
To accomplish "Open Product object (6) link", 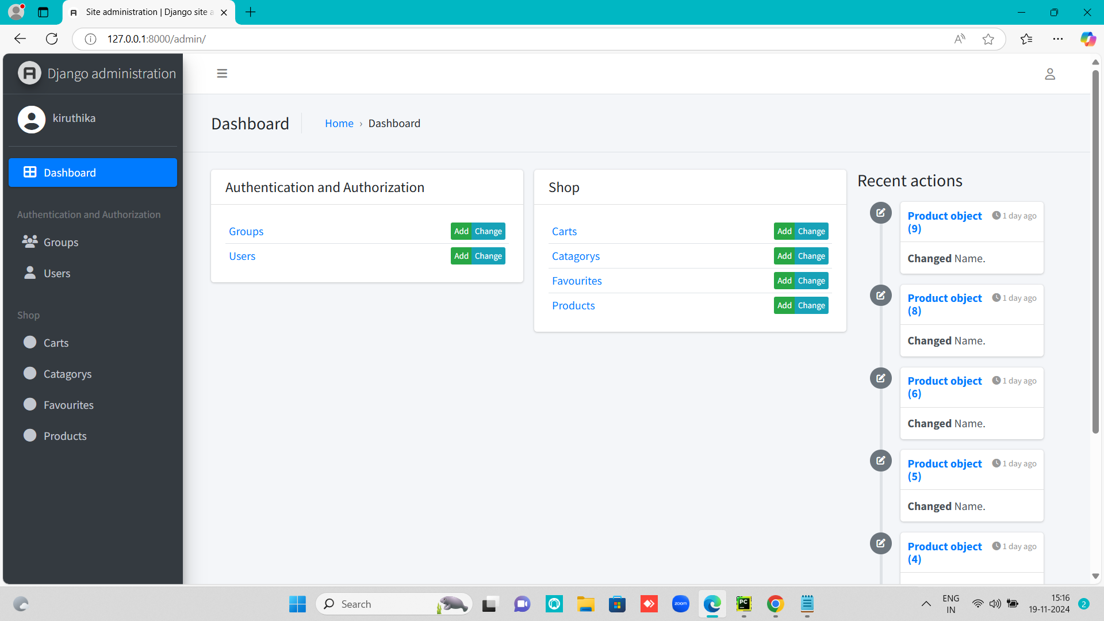I will (945, 388).
